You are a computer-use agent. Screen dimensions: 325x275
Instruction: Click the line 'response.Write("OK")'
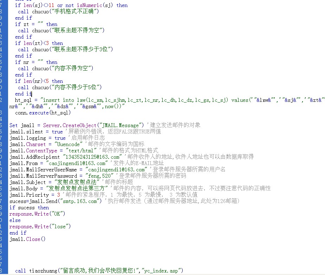(x=37, y=214)
